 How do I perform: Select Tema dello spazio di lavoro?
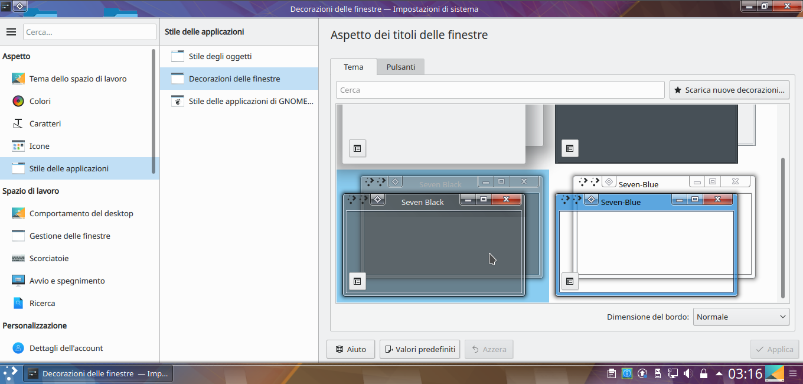click(x=77, y=79)
